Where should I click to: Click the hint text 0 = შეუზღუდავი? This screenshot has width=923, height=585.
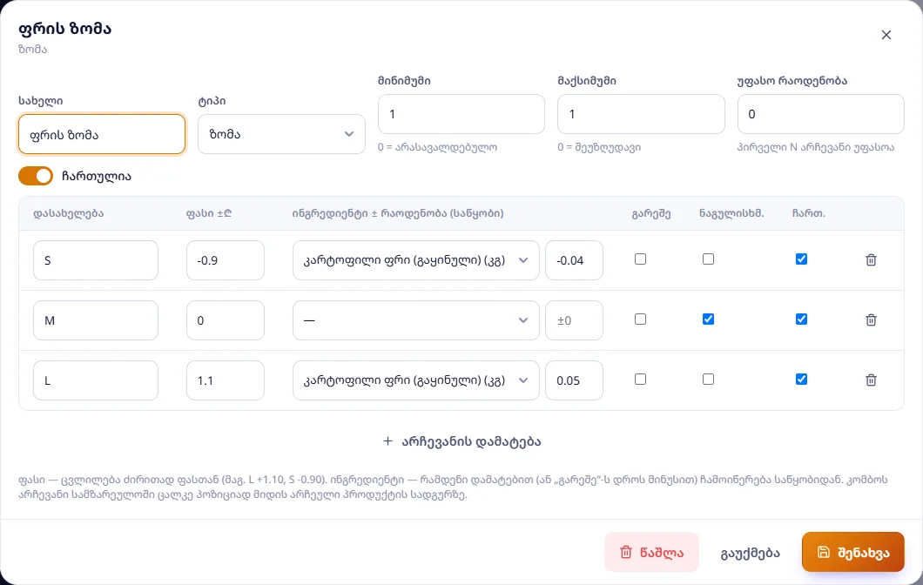coord(599,147)
